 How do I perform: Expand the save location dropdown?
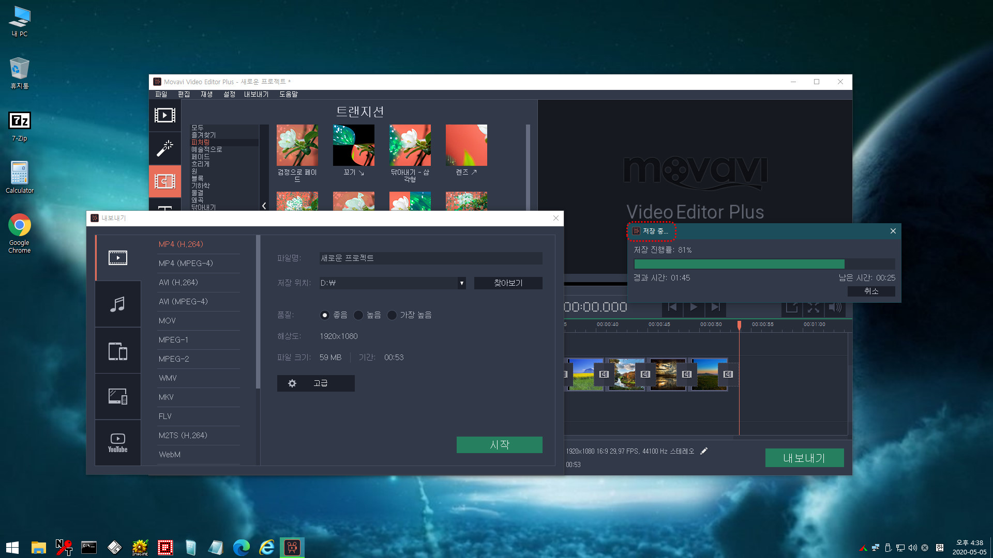click(461, 283)
